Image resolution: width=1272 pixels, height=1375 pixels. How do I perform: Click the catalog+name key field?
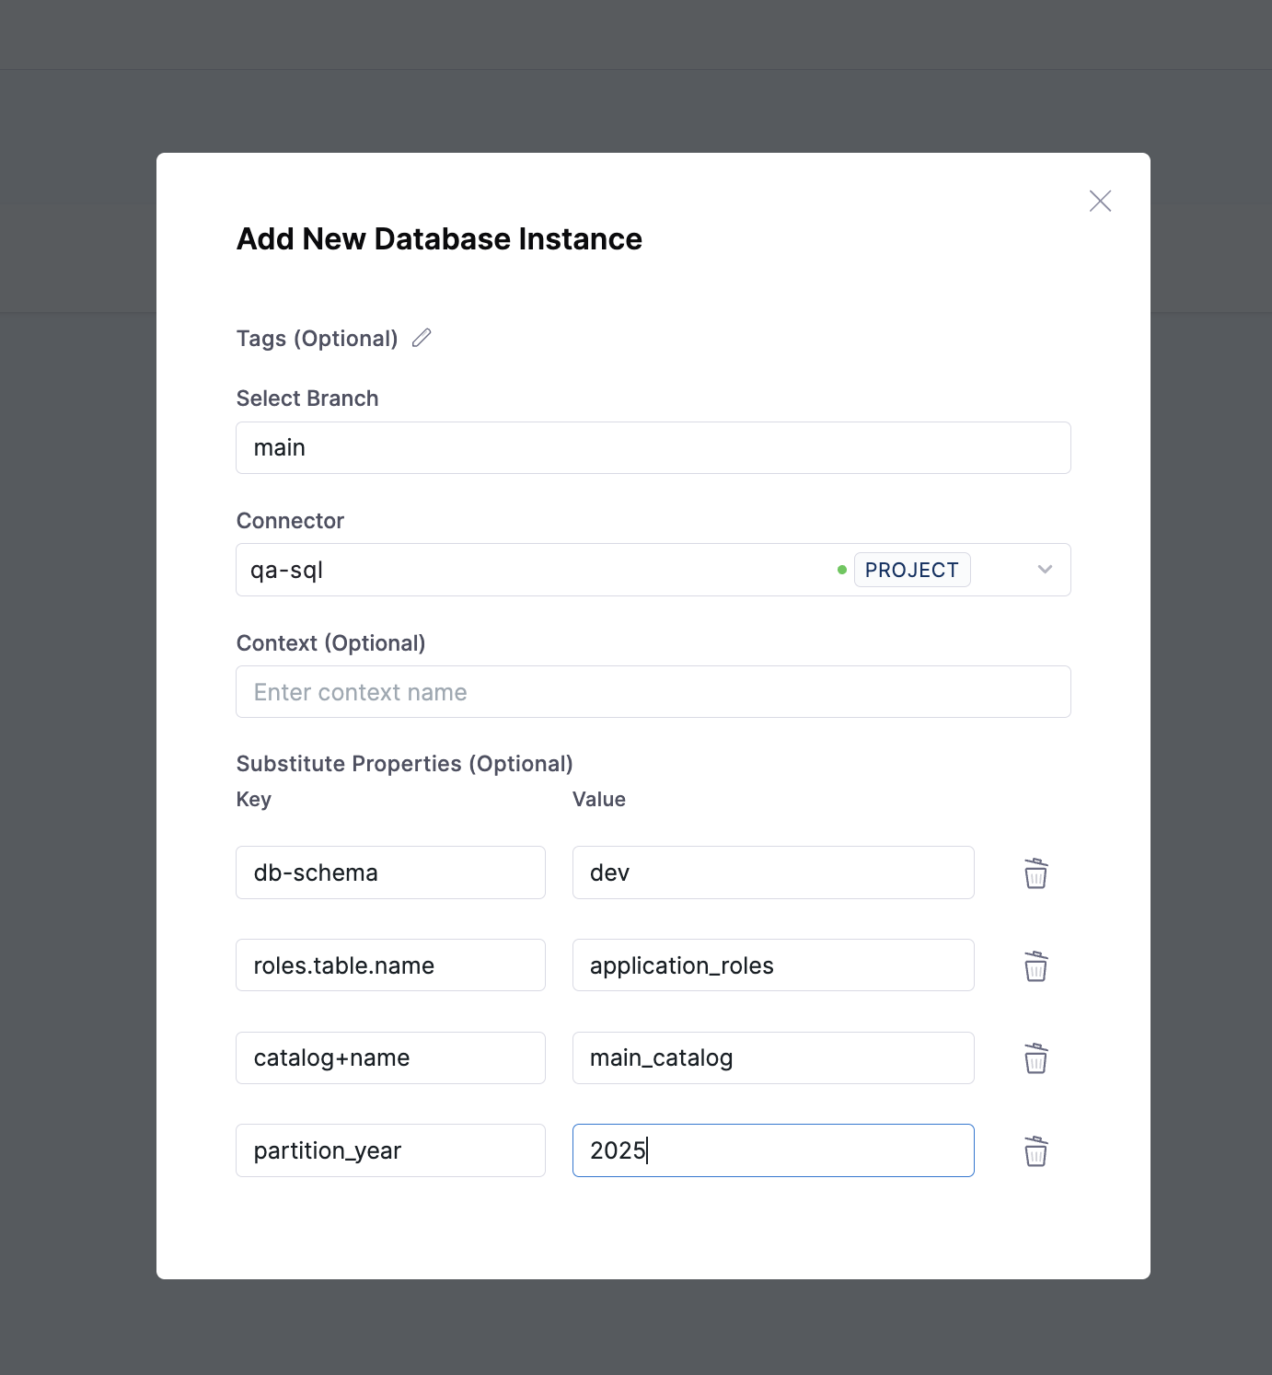[389, 1057]
